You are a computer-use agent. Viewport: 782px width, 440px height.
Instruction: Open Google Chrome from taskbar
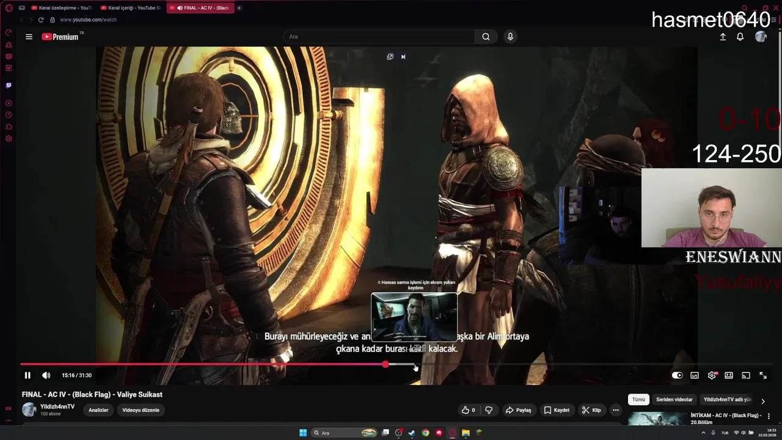[425, 433]
